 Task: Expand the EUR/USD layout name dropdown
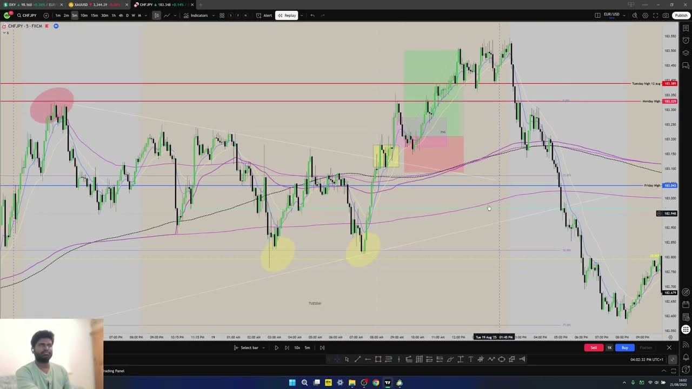point(624,15)
